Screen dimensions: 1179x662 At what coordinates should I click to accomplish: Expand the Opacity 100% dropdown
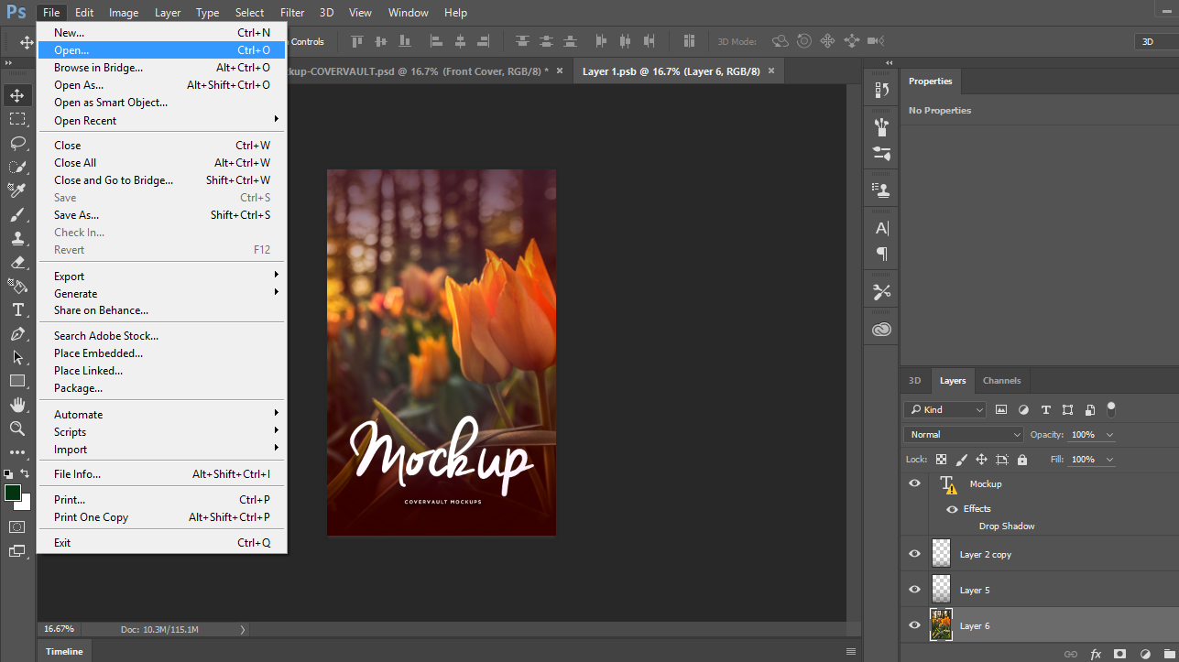[x=1110, y=435]
